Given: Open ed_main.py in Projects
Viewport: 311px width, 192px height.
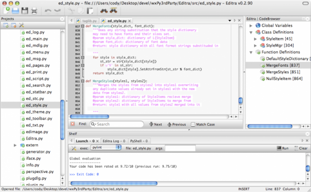Looking at the screenshot, I should pos(37,39).
